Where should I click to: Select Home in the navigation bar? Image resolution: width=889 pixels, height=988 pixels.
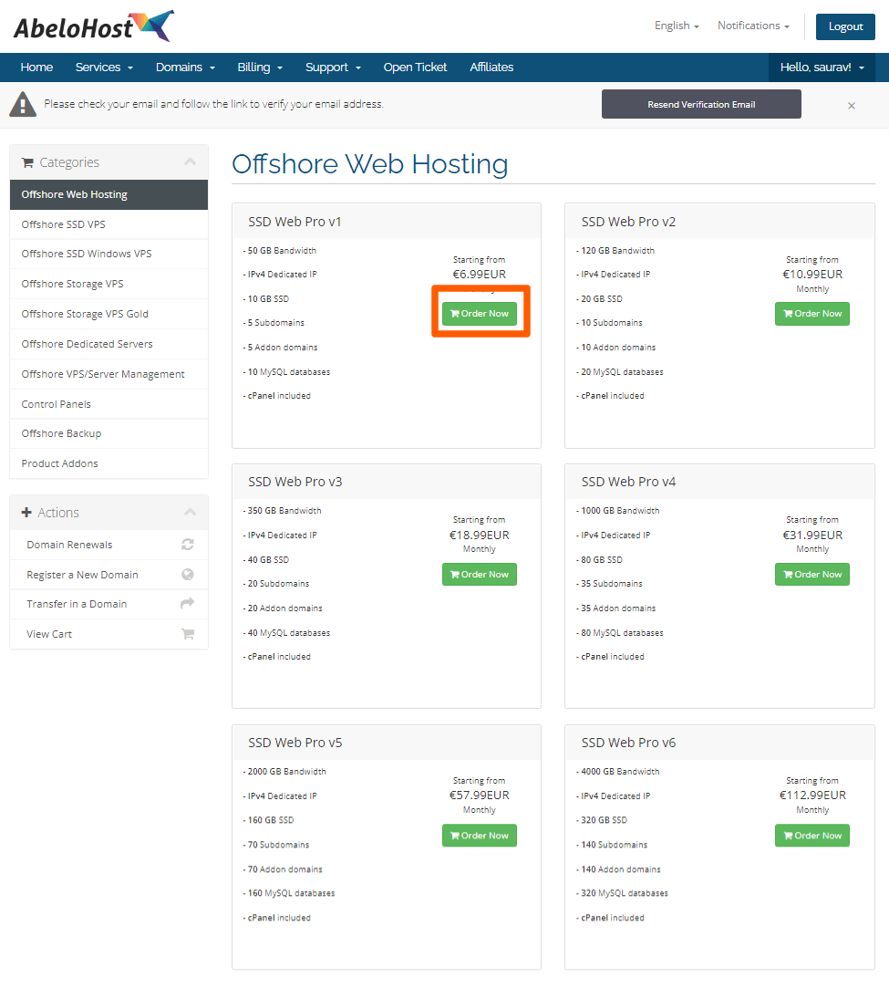(x=36, y=67)
